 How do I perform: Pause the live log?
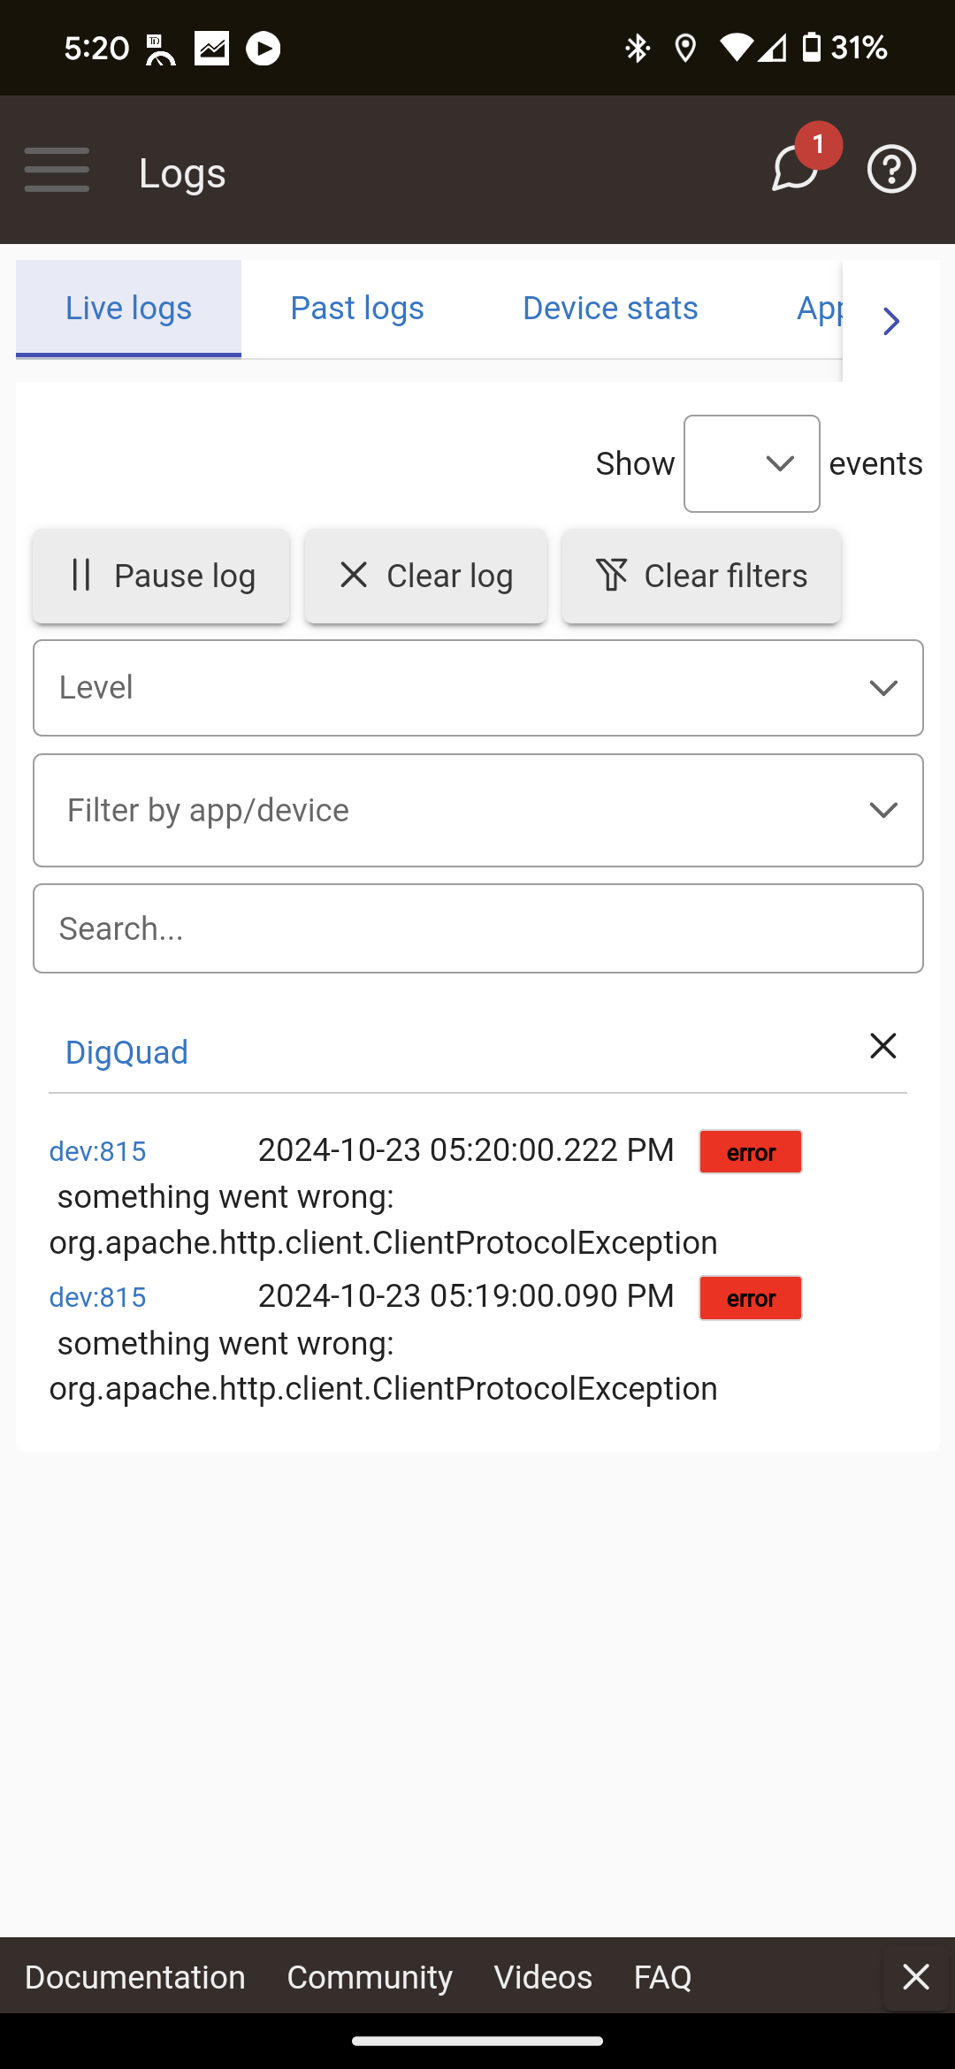point(161,576)
